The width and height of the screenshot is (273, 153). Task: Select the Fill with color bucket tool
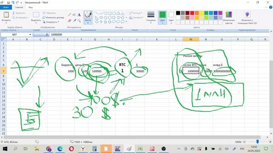74,14
